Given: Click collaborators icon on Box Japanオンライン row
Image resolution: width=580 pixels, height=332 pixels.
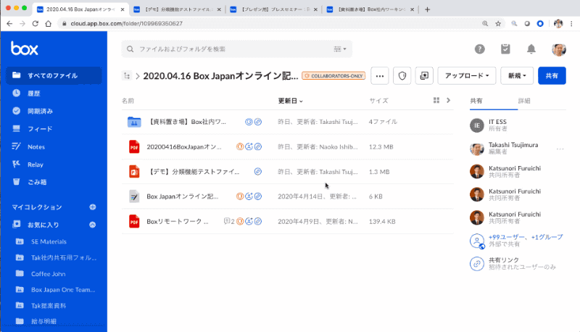Looking at the screenshot, I should [x=249, y=196].
